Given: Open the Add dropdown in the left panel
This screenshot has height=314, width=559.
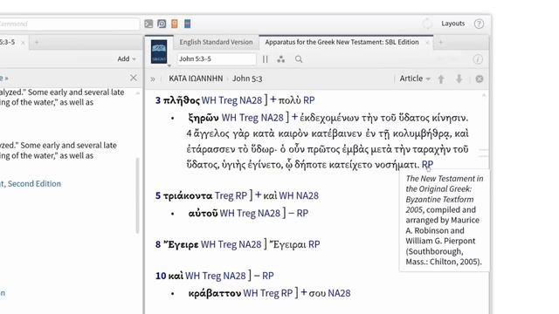Looking at the screenshot, I should coord(127,58).
